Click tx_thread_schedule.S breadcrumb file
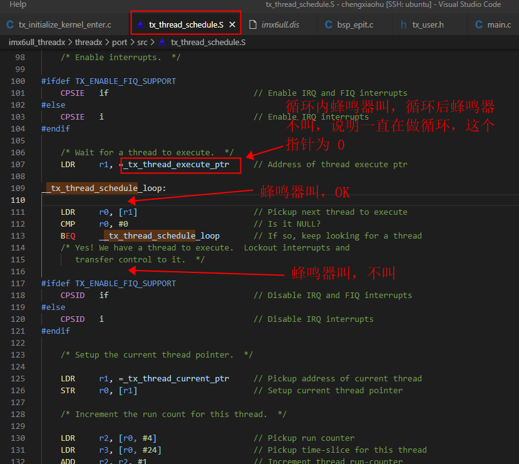 click(208, 43)
